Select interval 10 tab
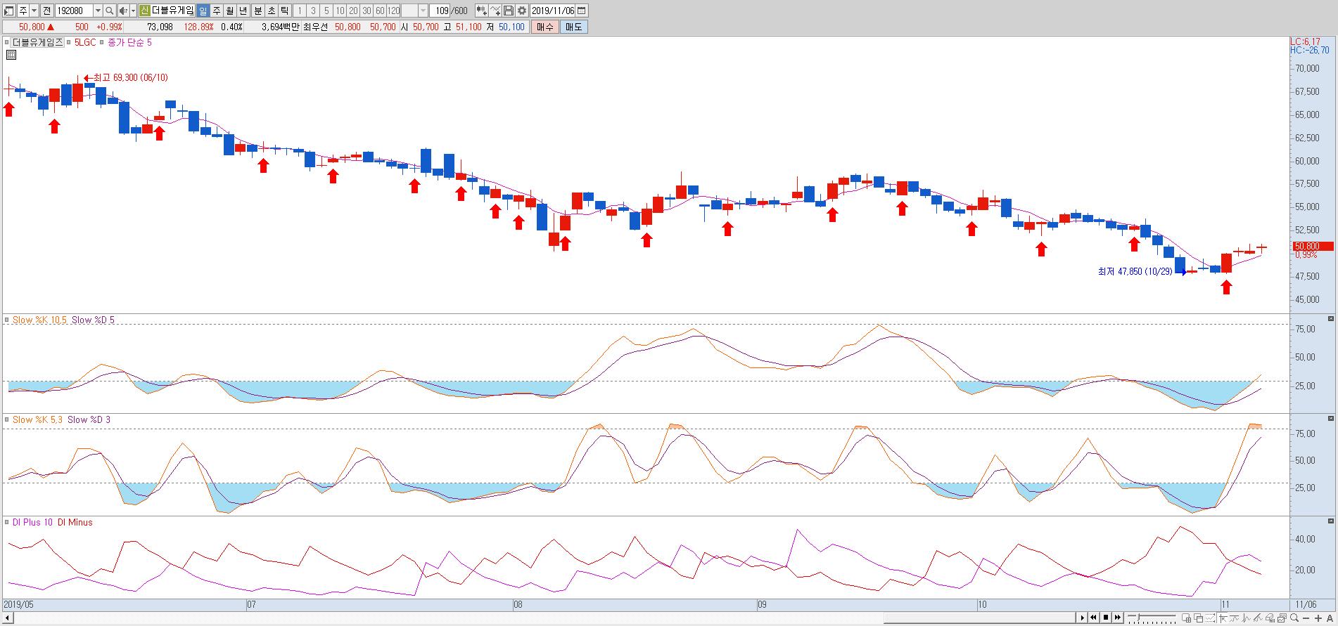This screenshot has width=1338, height=626. (x=340, y=11)
